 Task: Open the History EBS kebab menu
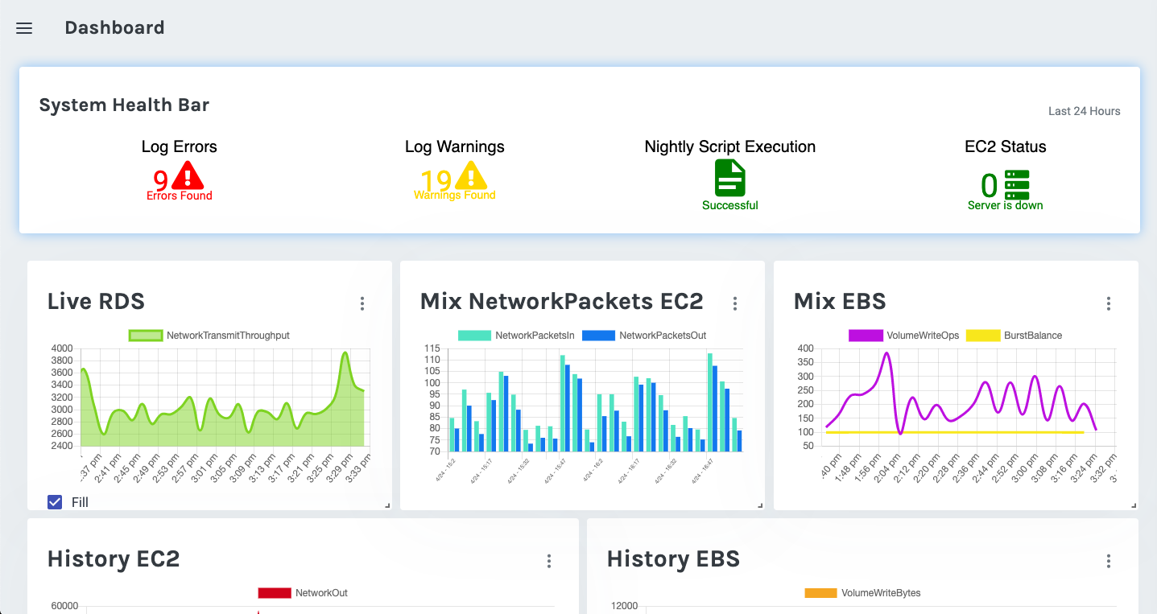tap(1109, 561)
